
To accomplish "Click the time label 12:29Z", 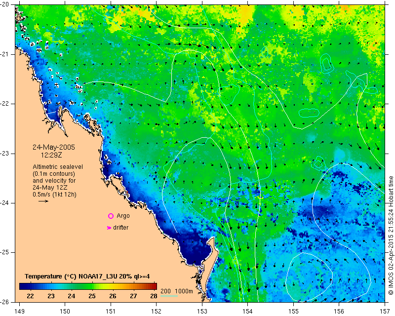I will 51,155.
